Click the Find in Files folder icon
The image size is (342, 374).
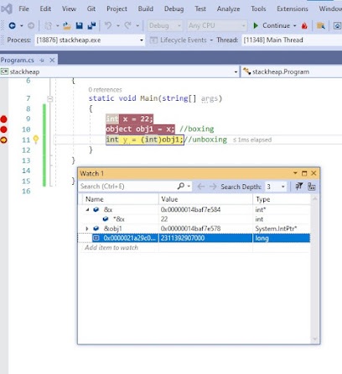pyautogui.click(x=321, y=26)
